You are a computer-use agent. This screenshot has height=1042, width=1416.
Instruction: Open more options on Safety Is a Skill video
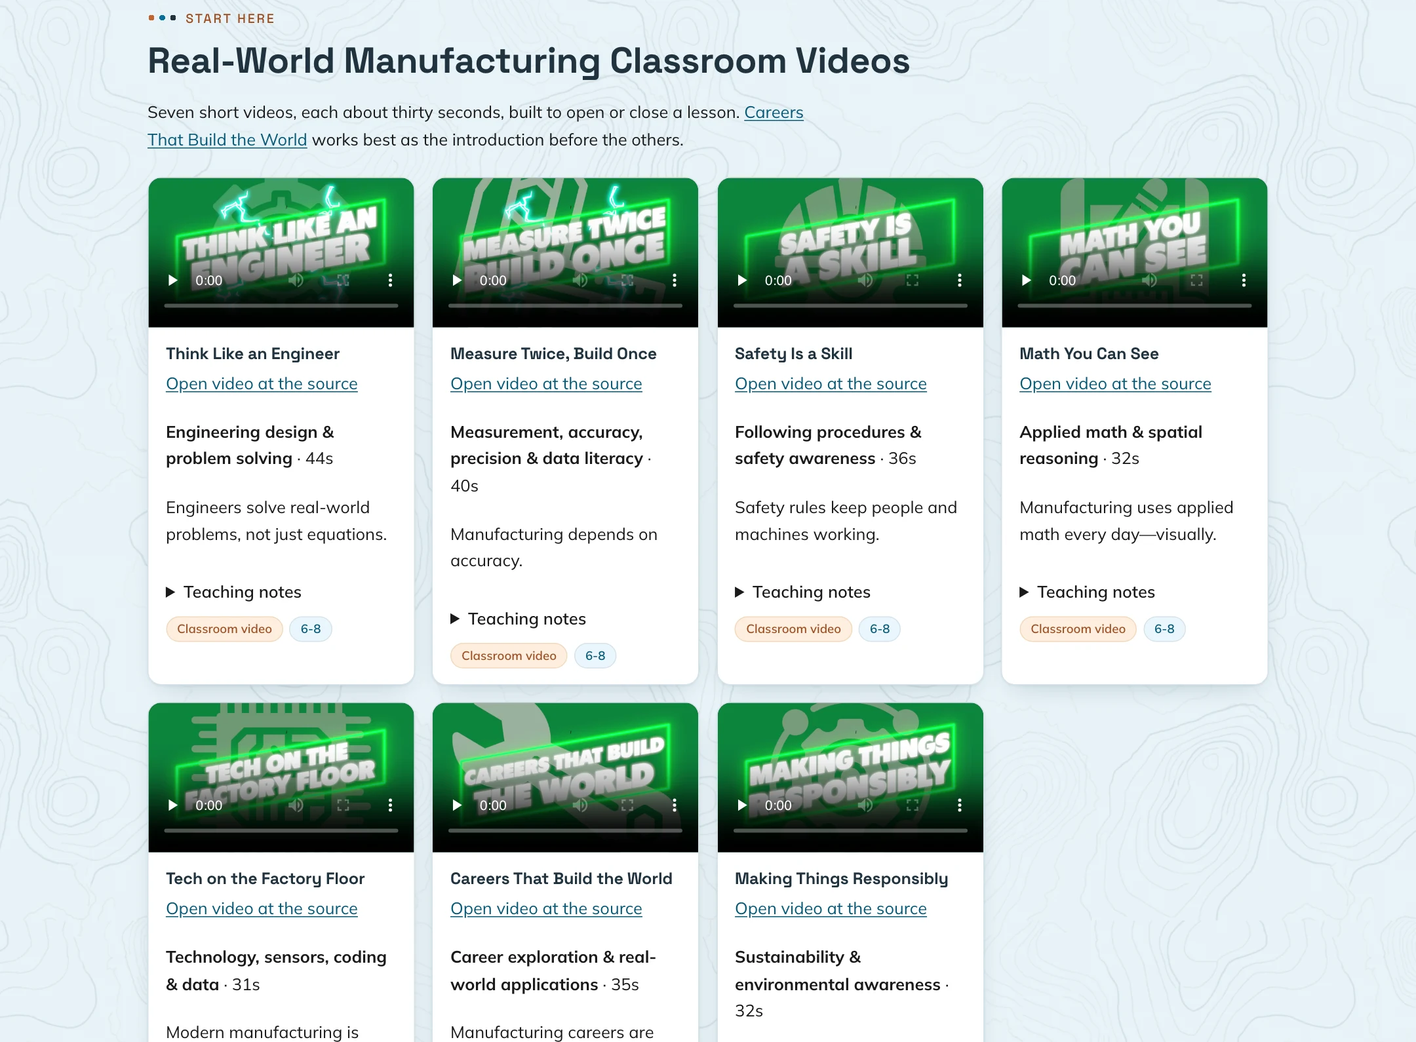959,280
